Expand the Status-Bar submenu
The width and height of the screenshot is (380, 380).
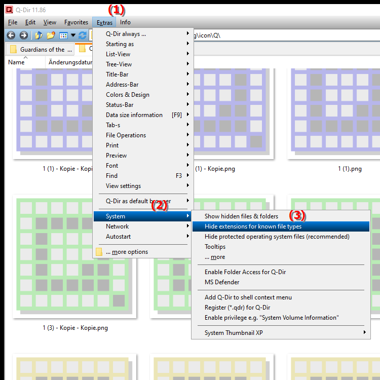coord(144,105)
